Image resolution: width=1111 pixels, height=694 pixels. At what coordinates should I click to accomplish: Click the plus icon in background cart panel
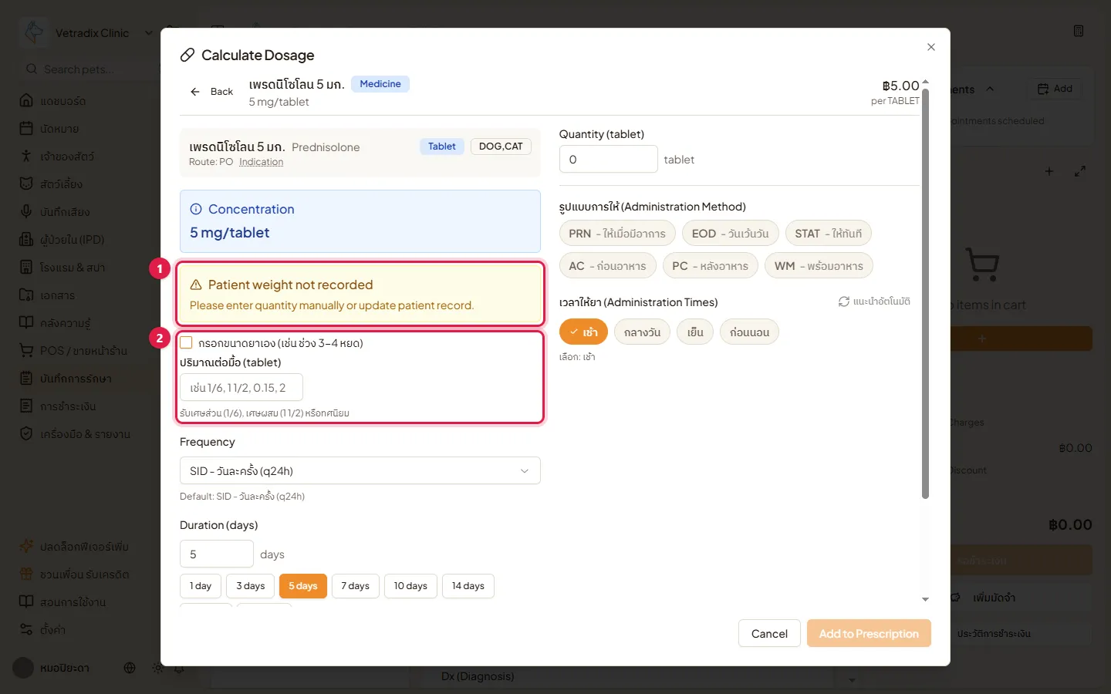pyautogui.click(x=1049, y=171)
